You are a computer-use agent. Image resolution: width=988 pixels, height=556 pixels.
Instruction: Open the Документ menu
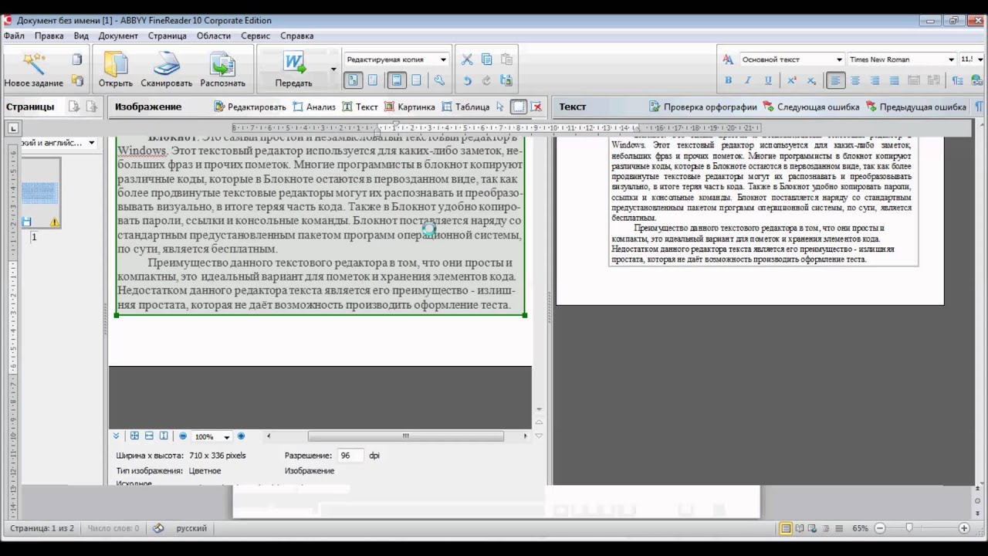tap(118, 36)
